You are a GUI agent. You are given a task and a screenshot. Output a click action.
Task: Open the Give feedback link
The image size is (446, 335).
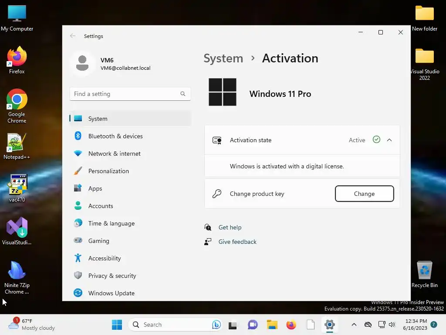pos(237,242)
